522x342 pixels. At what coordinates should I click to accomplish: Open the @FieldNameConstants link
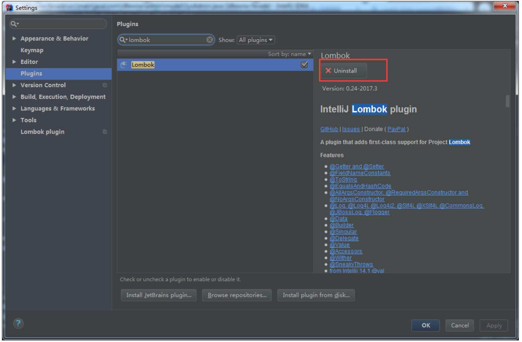pos(360,173)
